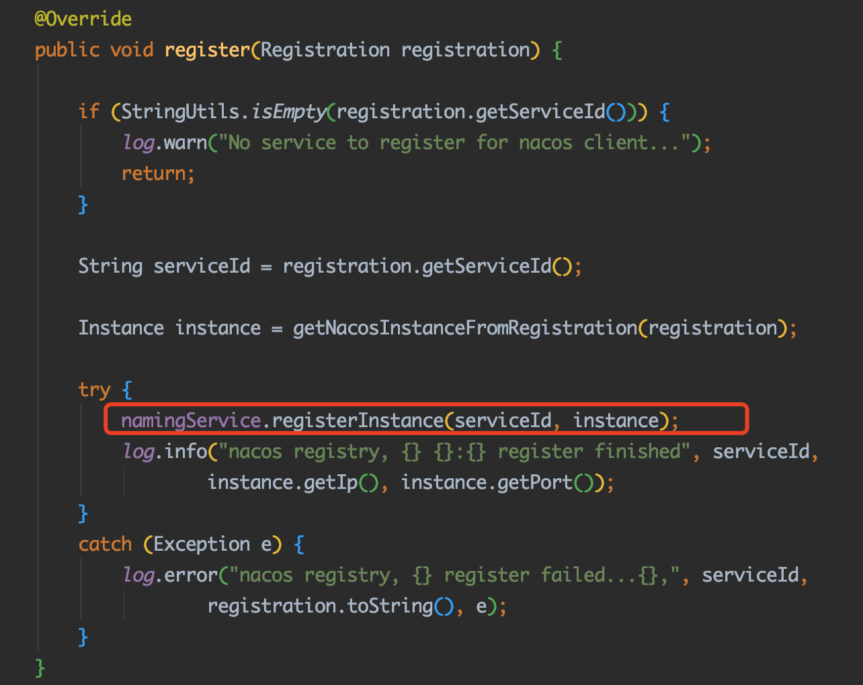Click the "nacos registry, {} register failed...{}," string
This screenshot has width=863, height=685.
click(455, 575)
